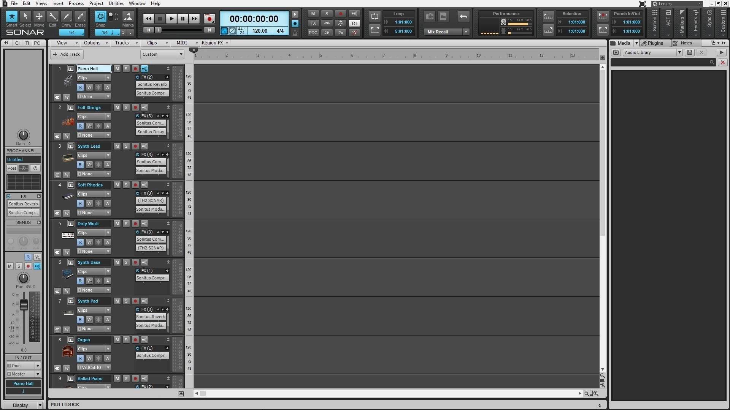Arm the Soft Rhodes track for recording
Viewport: 730px width, 410px height.
(135, 185)
